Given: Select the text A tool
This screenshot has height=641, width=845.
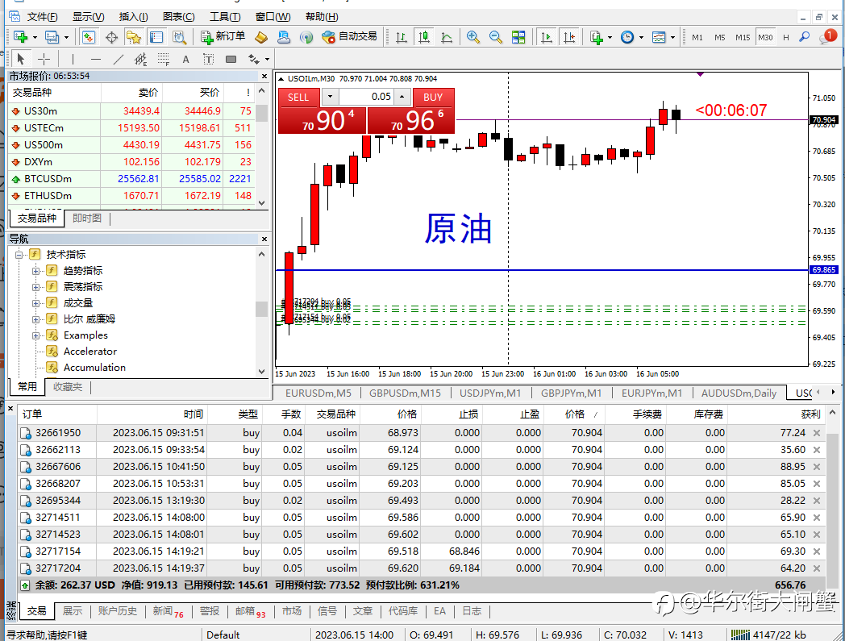Looking at the screenshot, I should coord(186,59).
